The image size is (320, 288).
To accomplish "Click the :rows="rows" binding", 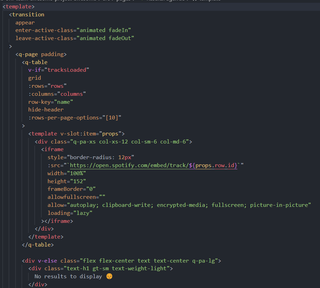I will click(47, 86).
